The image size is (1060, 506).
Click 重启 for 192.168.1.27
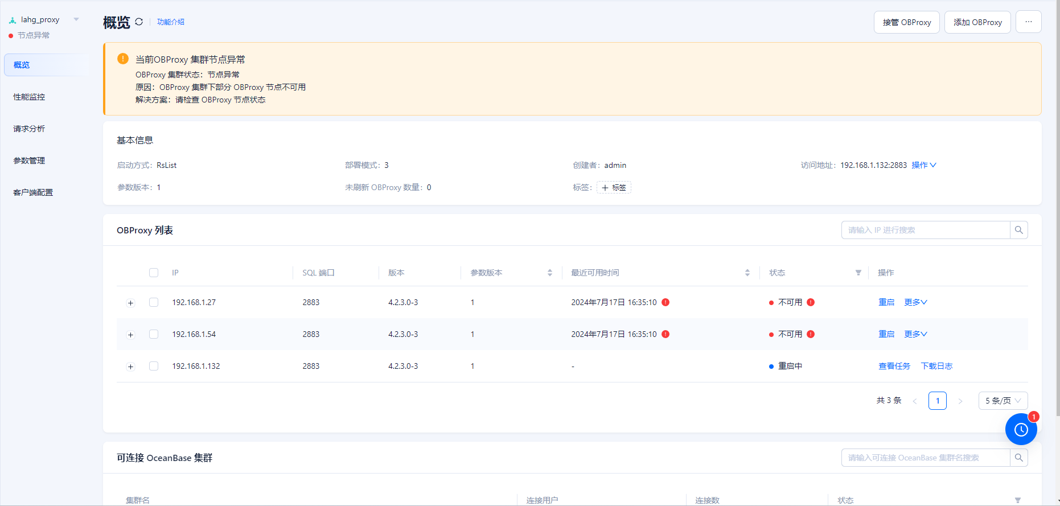click(886, 302)
